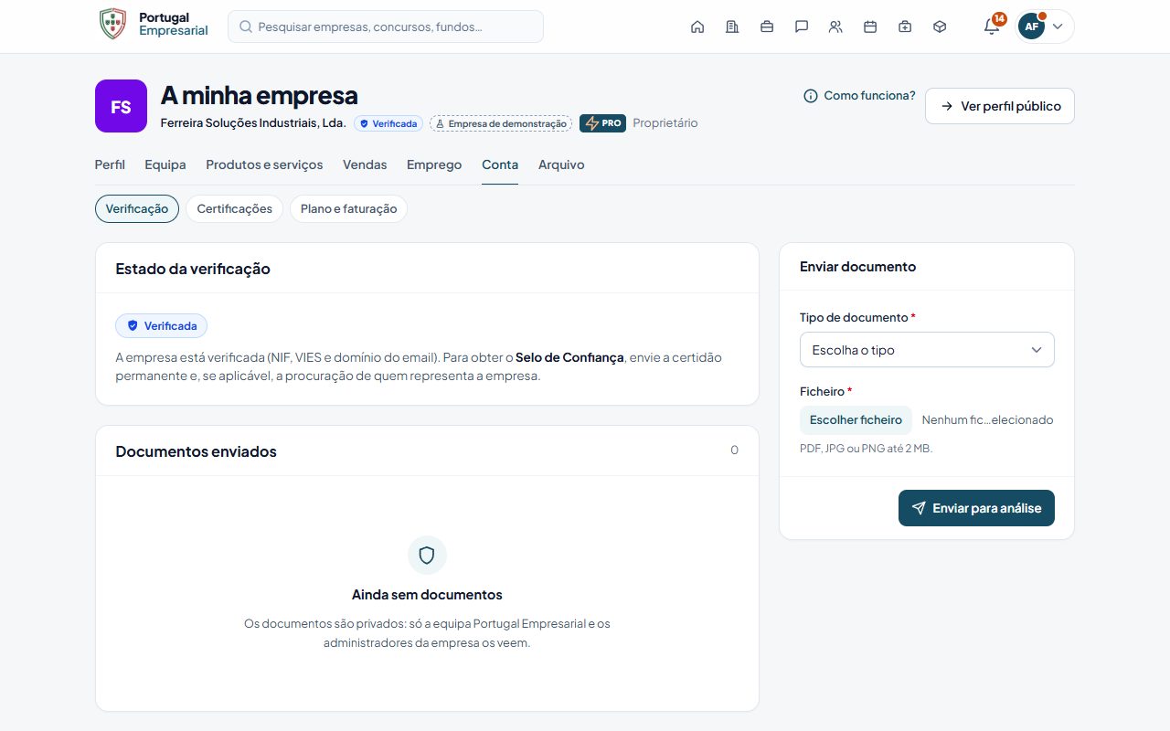Open the Vendas tab
This screenshot has width=1170, height=731.
coord(365,164)
